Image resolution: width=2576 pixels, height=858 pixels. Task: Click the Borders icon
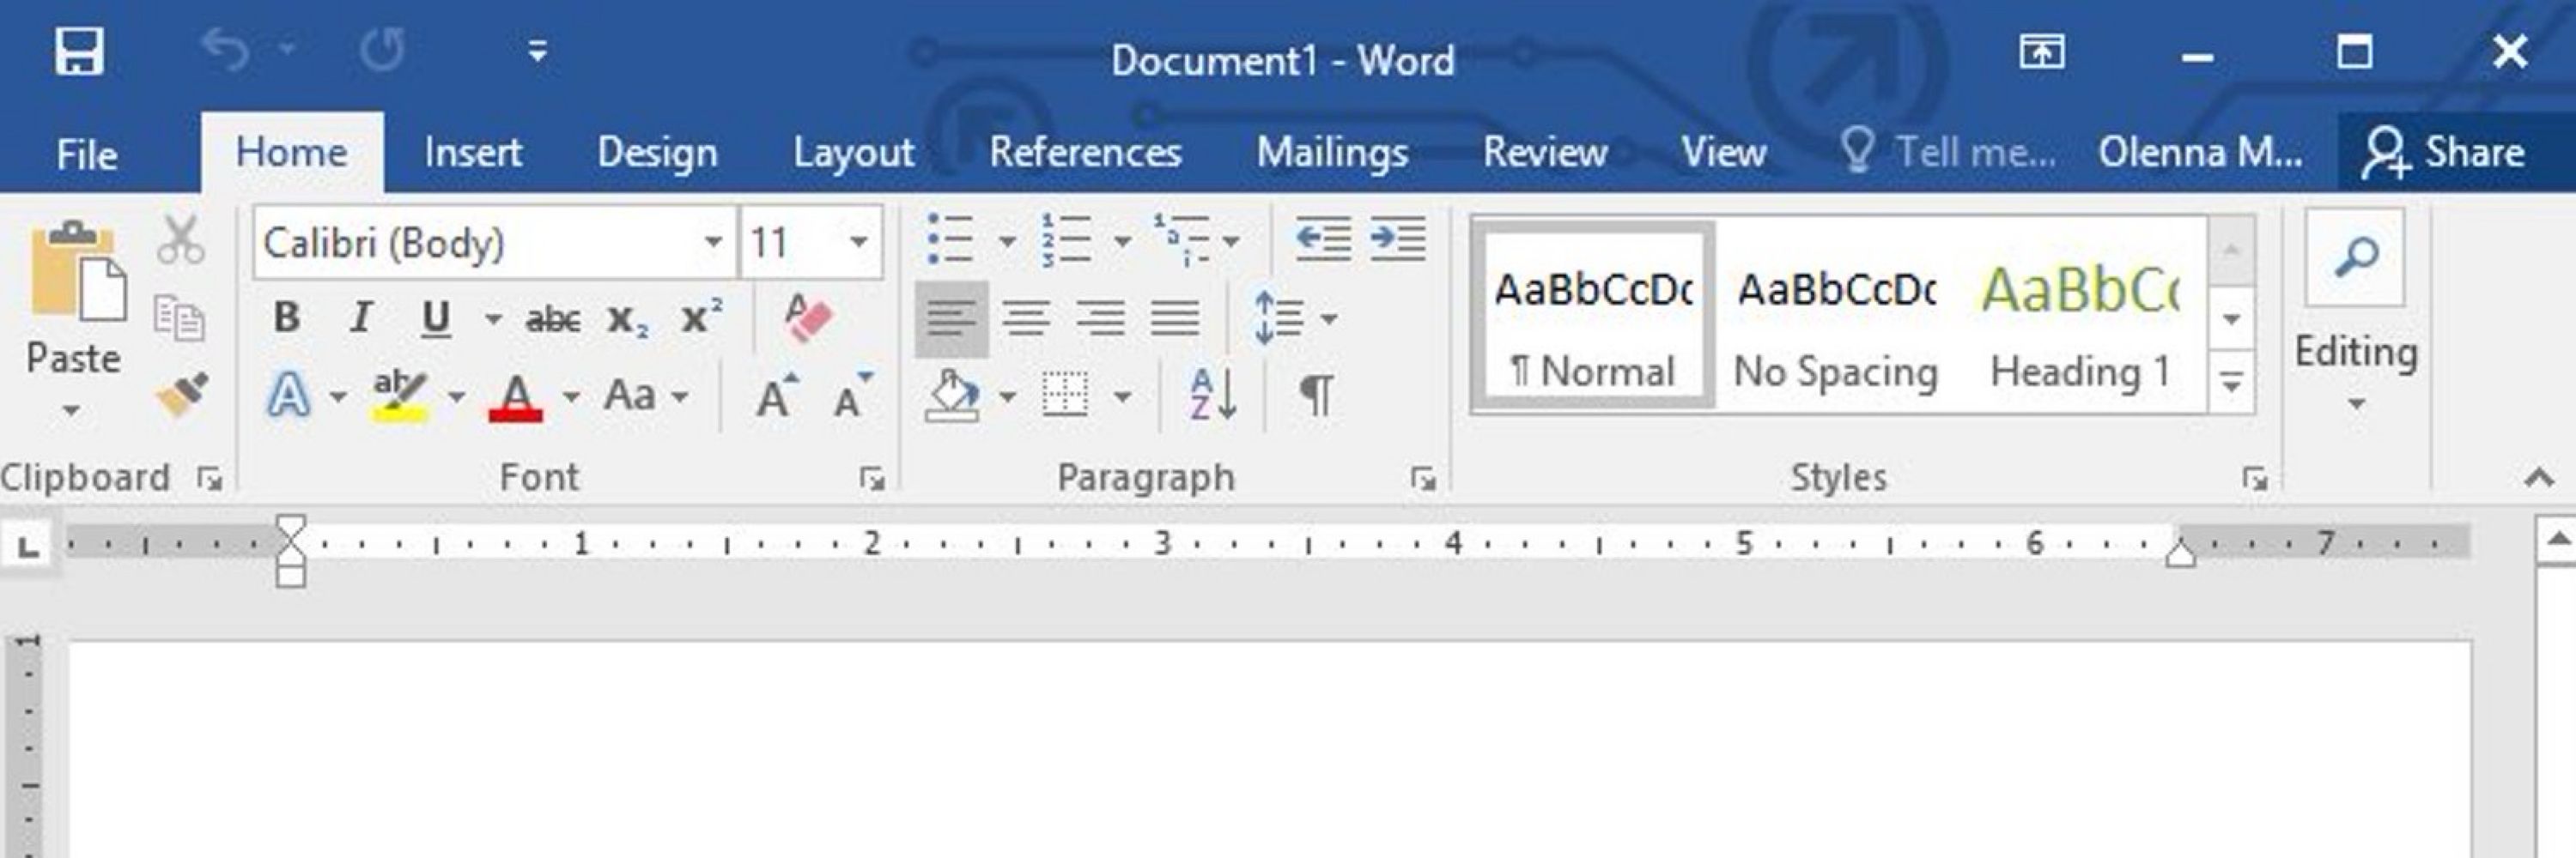point(1065,396)
